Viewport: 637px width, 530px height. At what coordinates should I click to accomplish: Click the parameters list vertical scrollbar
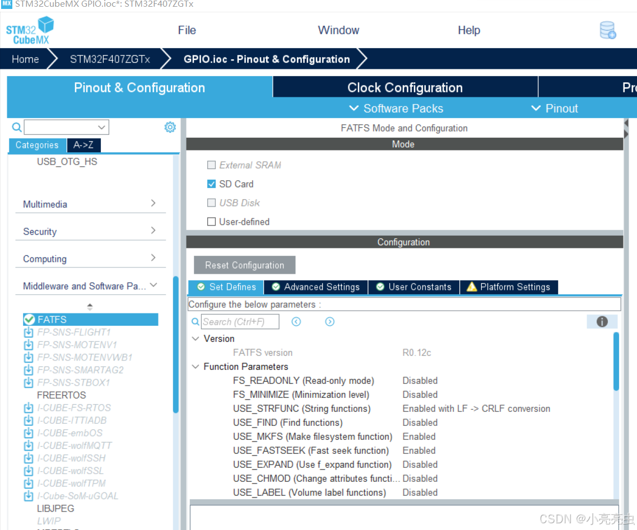click(x=616, y=361)
